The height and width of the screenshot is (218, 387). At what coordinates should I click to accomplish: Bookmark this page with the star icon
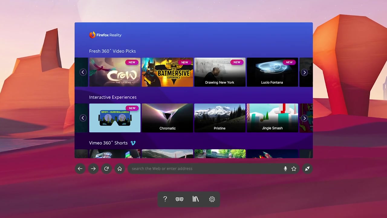294,169
